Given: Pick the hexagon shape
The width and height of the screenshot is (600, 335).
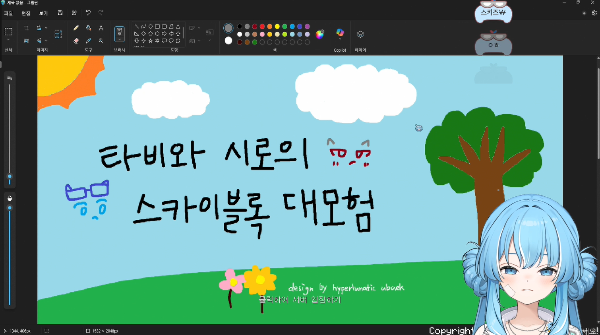Looking at the screenshot, I should 157,34.
